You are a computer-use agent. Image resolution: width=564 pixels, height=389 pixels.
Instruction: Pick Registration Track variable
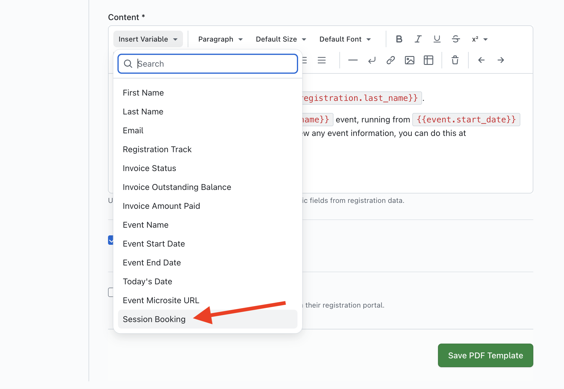tap(207, 149)
